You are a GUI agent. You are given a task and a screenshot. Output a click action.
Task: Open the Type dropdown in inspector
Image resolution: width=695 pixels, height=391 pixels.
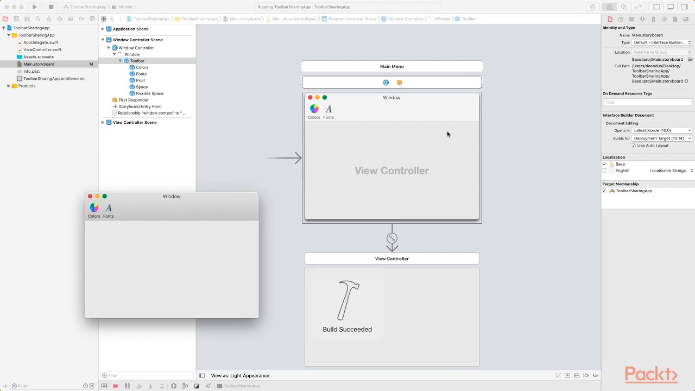[662, 42]
